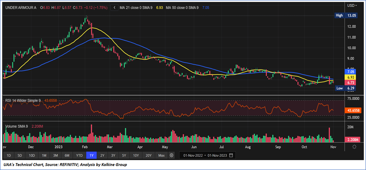Screen dimensions: 366x170
Task: Select the 5Y time range
Action: (124, 155)
